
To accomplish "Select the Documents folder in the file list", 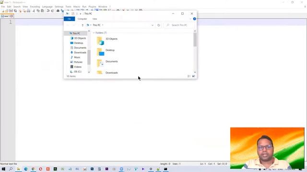I will (x=107, y=63).
